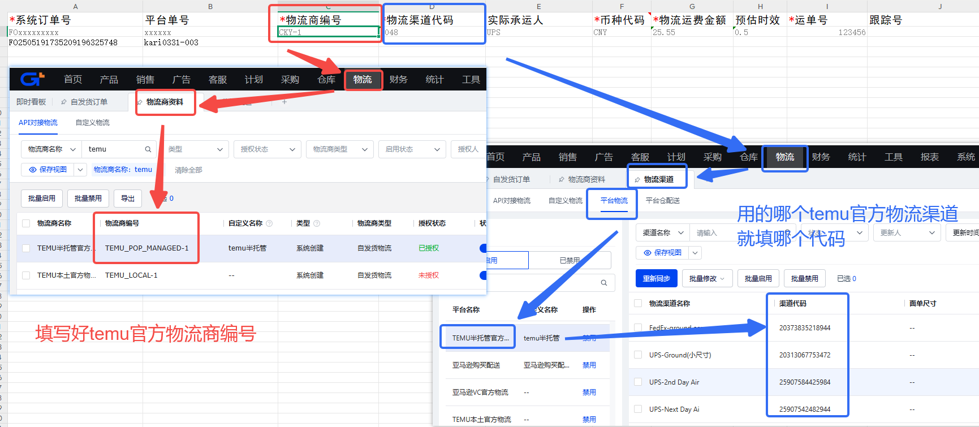Click the G+ logo in the left window
The width and height of the screenshot is (979, 427).
32,79
